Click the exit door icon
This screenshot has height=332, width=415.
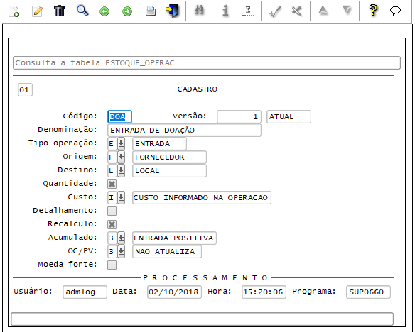coord(173,11)
